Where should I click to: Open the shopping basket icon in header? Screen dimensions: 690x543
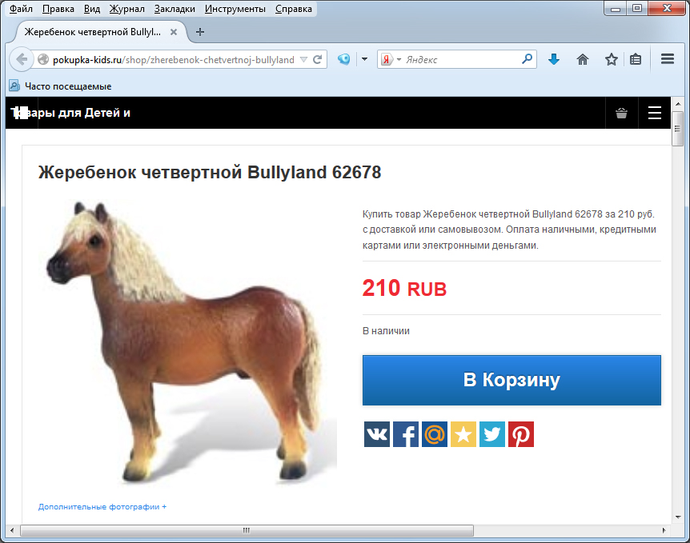click(x=621, y=113)
